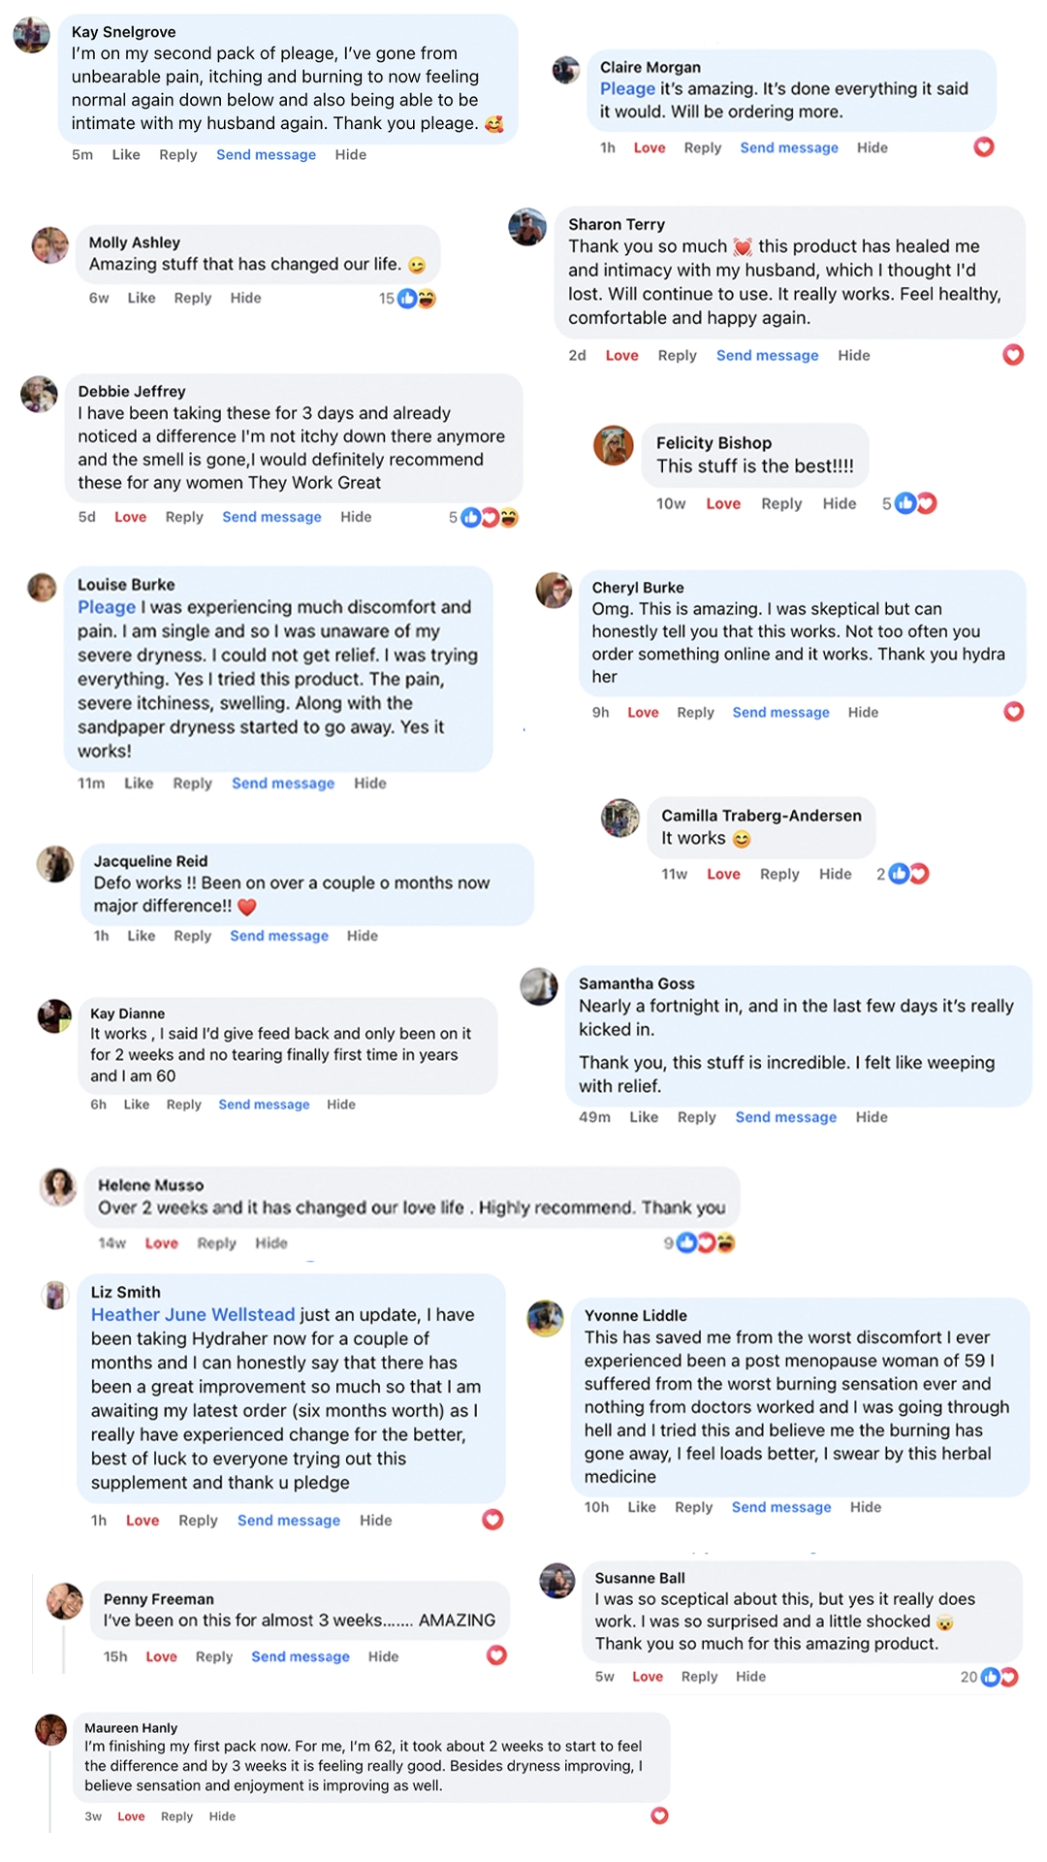The image size is (1047, 1862).
Task: Reply to Yvonne Liddle's comment
Action: click(693, 1507)
